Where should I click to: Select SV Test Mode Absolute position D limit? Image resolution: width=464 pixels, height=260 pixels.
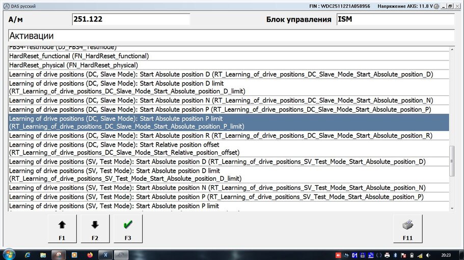229,175
